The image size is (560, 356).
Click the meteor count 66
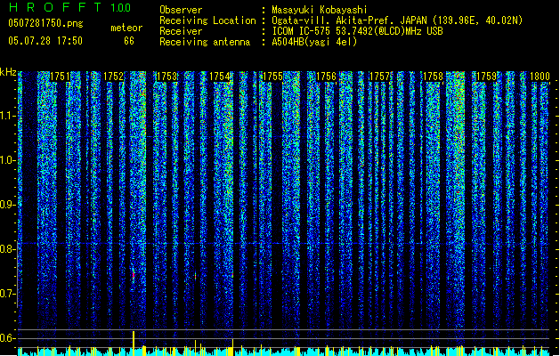coord(129,41)
